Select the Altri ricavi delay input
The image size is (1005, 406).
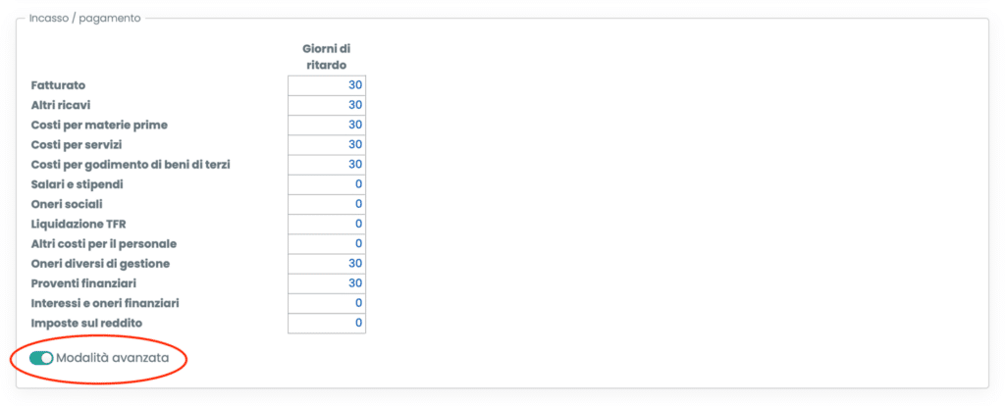[326, 105]
